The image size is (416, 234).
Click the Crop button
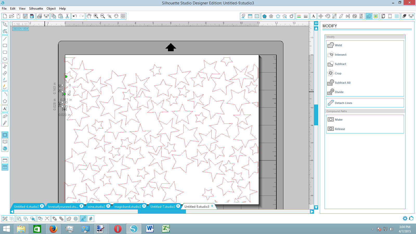pos(365,73)
